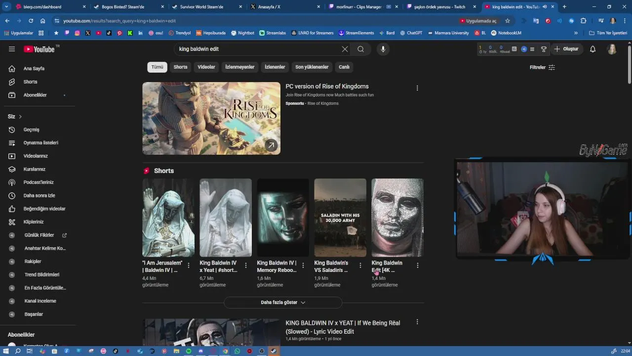Open Podcast'leriniz in sidebar
The height and width of the screenshot is (356, 632).
click(39, 182)
